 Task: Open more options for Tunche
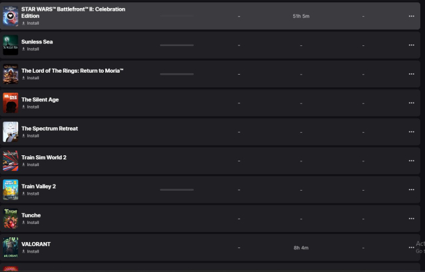[411, 219]
